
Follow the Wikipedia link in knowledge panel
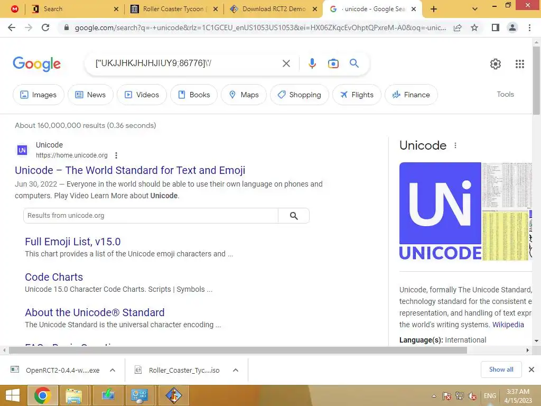[508, 325]
